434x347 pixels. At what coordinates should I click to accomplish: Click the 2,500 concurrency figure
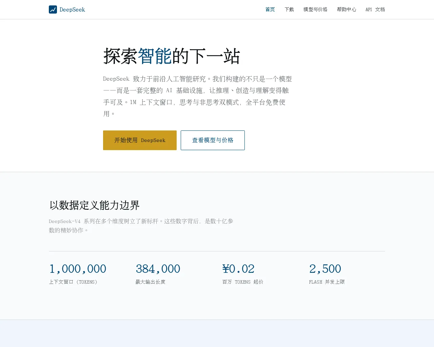coord(325,269)
